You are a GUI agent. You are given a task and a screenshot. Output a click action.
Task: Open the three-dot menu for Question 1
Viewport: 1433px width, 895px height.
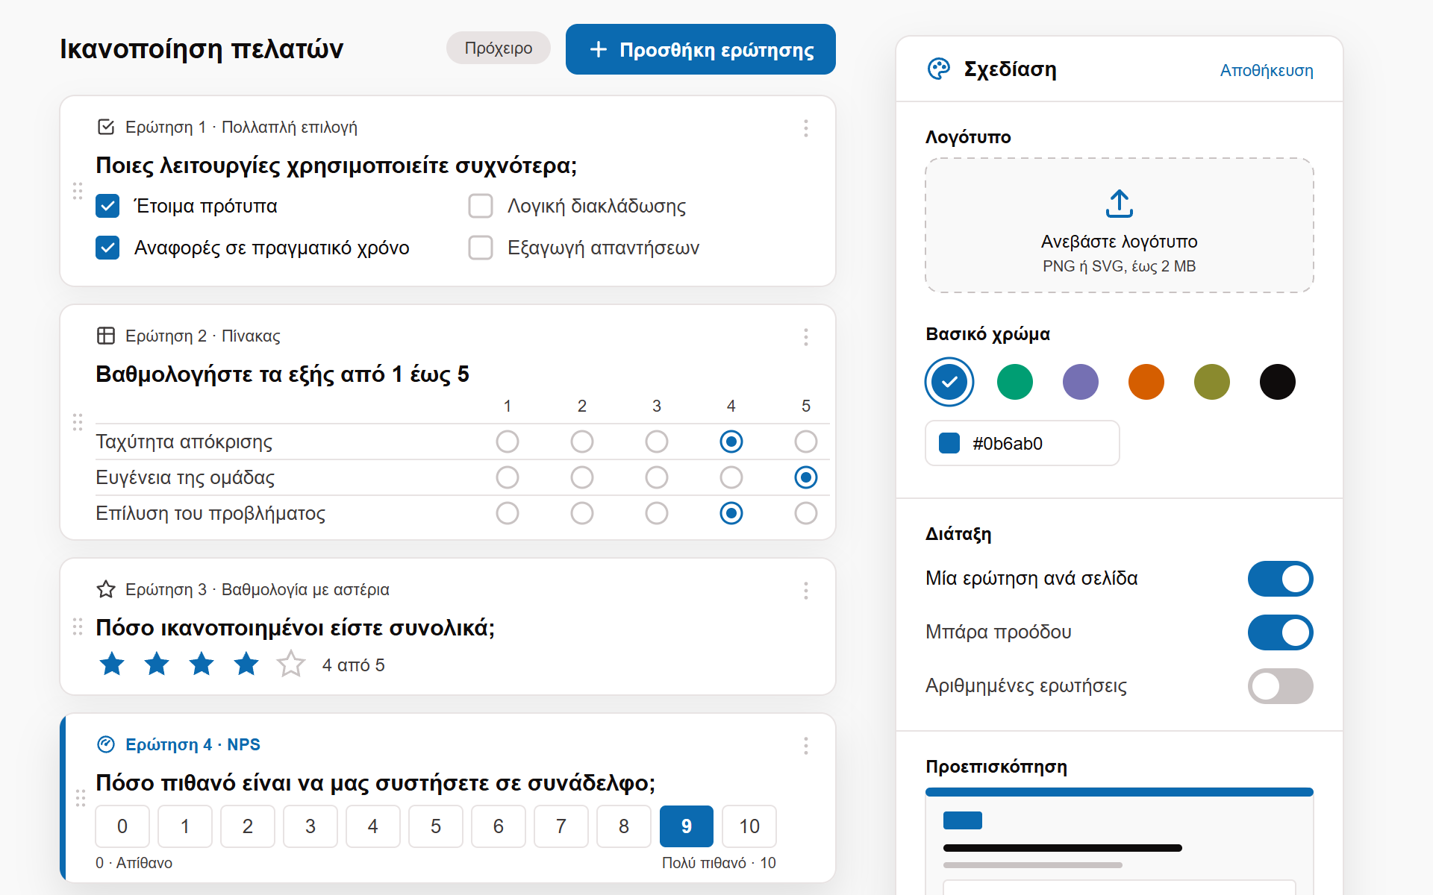[x=806, y=128]
